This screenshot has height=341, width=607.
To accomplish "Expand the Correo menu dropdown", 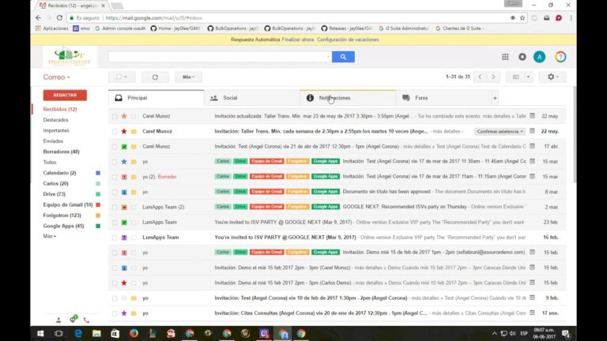I will [57, 77].
